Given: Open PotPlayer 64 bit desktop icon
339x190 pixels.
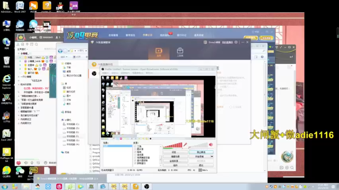Looking at the screenshot, I should [6, 155].
